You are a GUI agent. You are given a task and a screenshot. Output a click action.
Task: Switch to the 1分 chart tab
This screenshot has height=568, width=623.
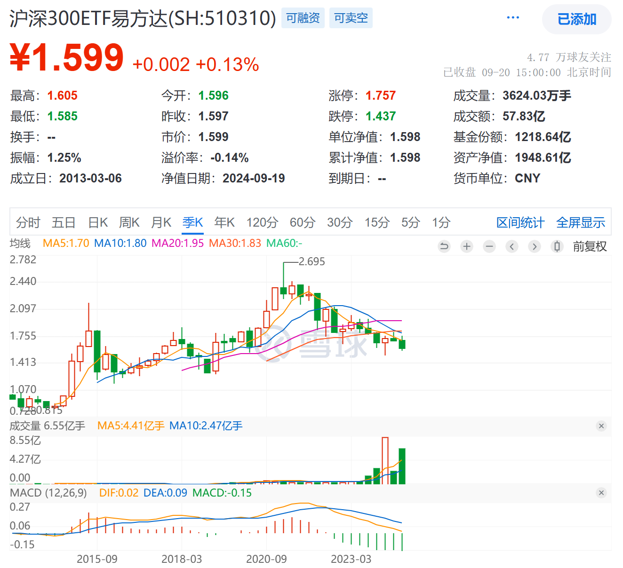click(x=441, y=222)
